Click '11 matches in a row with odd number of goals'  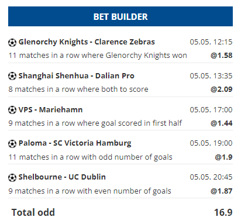pos(91,157)
